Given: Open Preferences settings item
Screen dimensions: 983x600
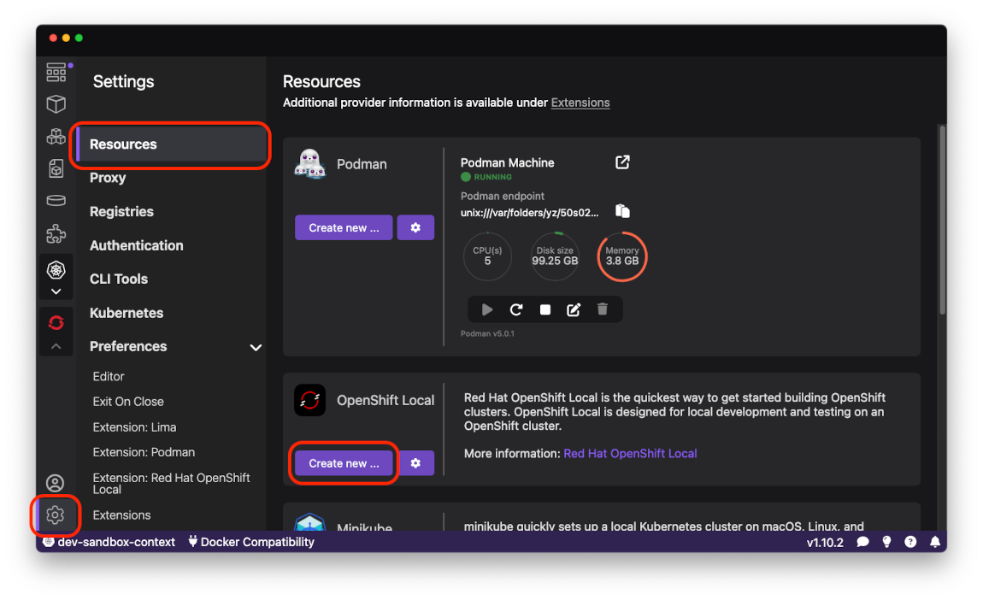Looking at the screenshot, I should click(128, 347).
